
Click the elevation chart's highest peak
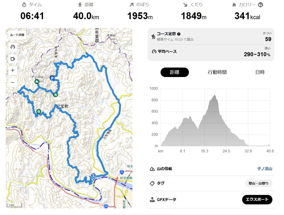(x=214, y=95)
